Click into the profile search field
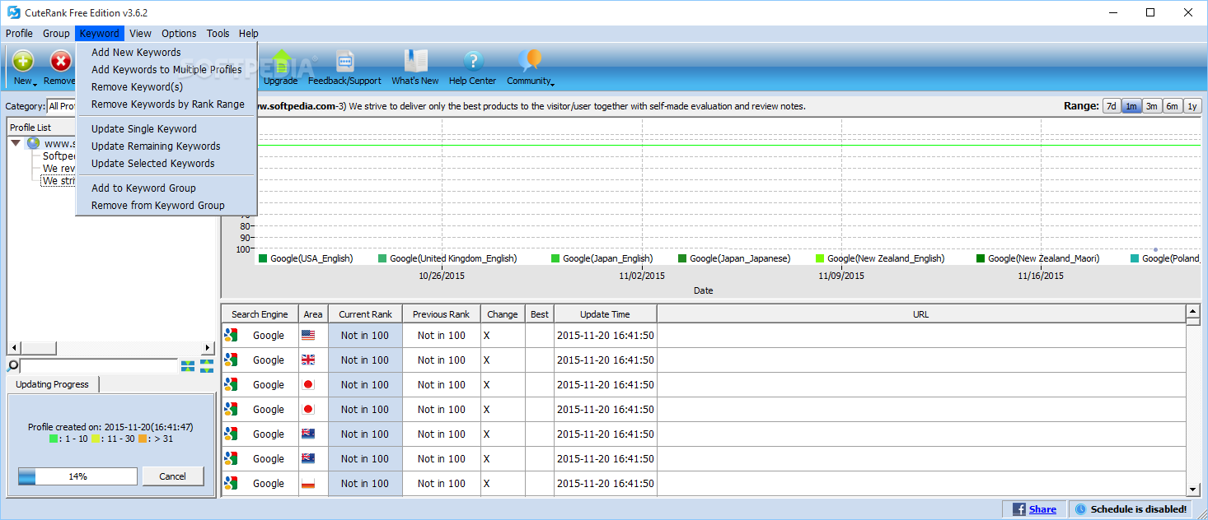This screenshot has height=520, width=1208. [x=98, y=366]
